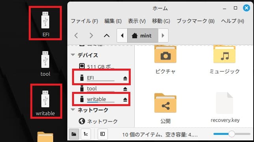Go up to the parent folder

(x=107, y=35)
